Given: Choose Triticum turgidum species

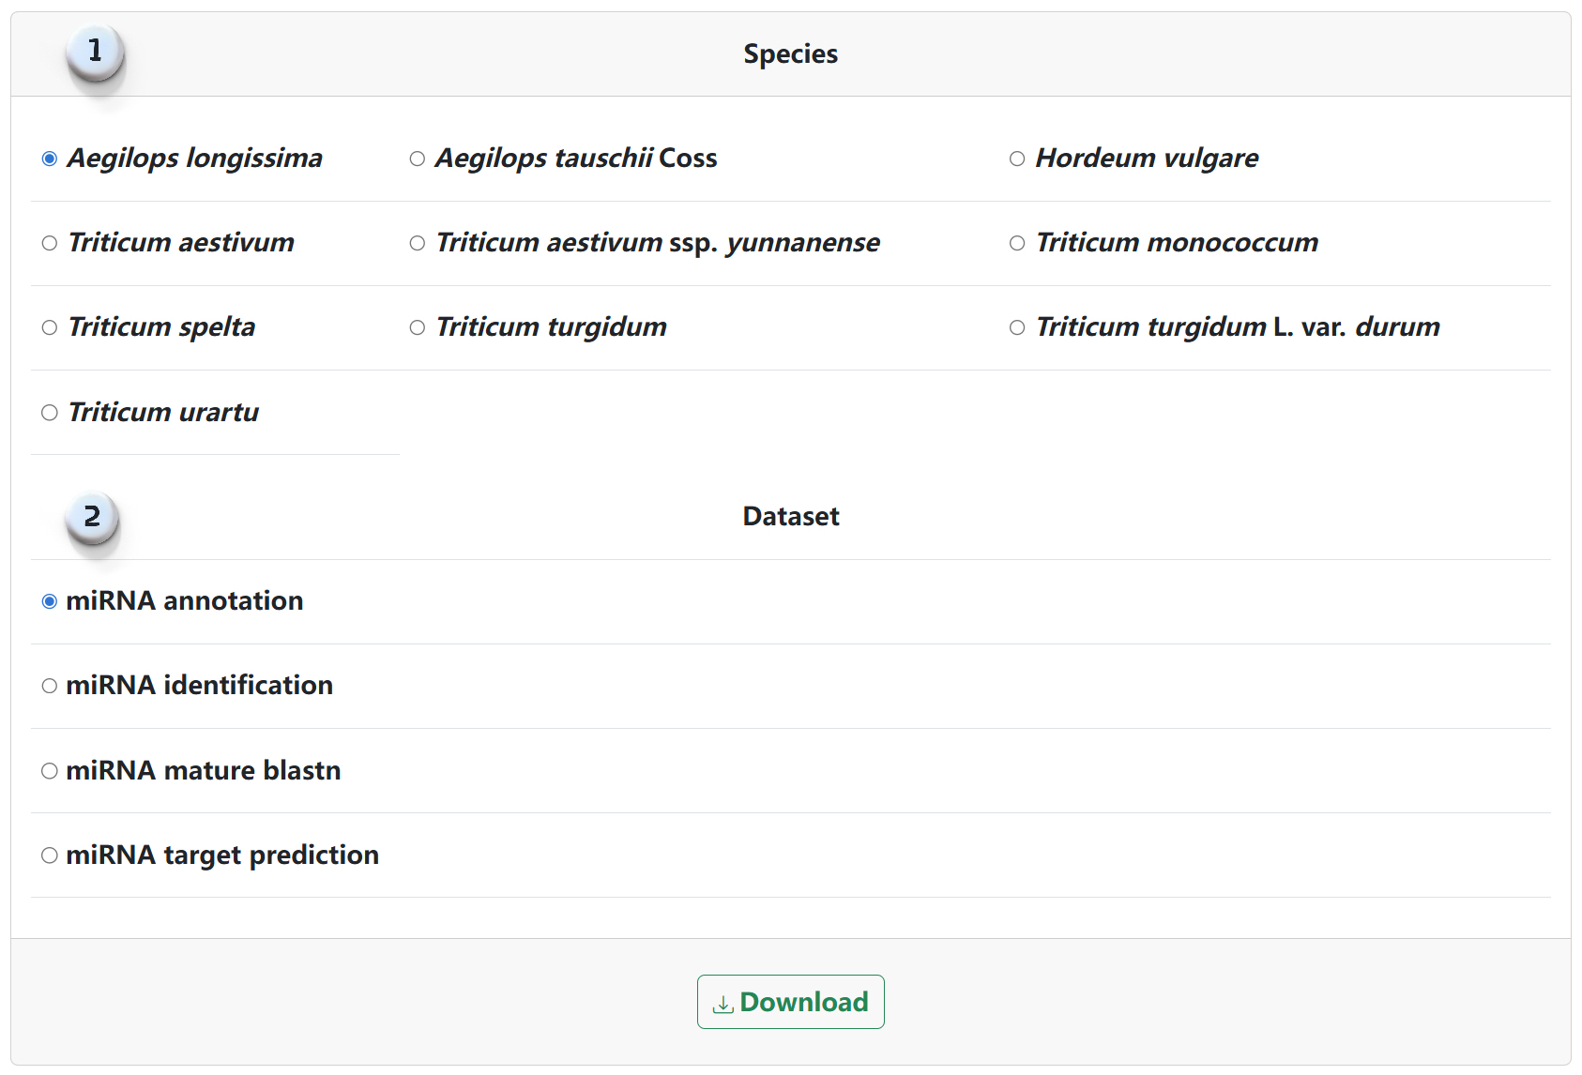Looking at the screenshot, I should click(418, 327).
